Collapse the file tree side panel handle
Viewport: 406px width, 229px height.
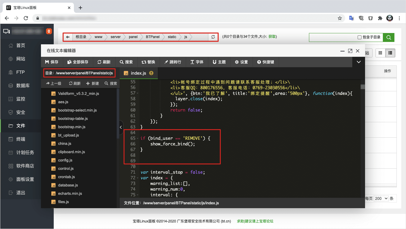121,127
